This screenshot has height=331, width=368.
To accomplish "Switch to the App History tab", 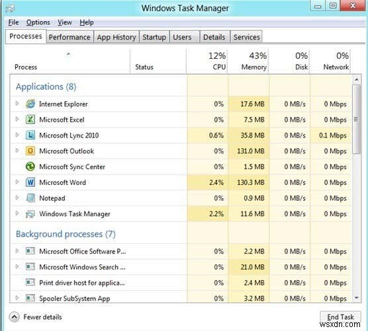I will point(116,37).
